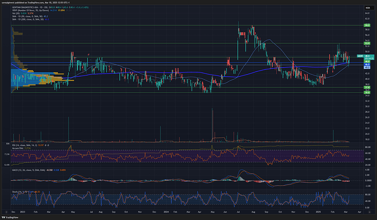Viewport: 377px width, 220px height.
Task: Click the TradingView logo at bottom left
Action: pyautogui.click(x=10, y=217)
